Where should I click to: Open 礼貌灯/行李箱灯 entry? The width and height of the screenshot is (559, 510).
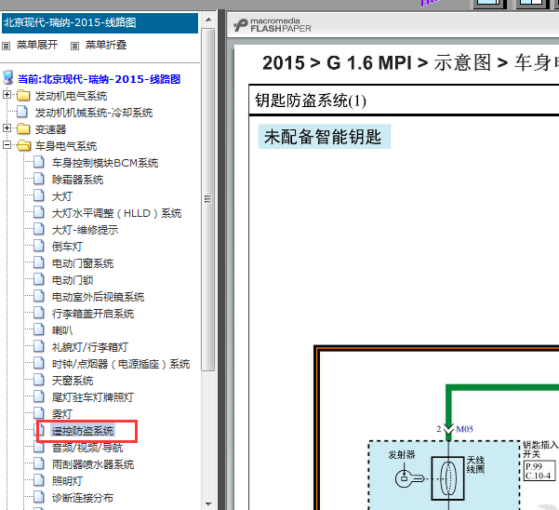click(90, 347)
